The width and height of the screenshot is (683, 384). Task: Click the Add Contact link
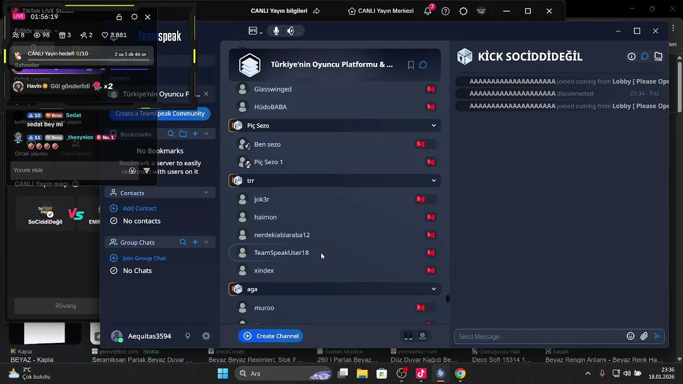point(140,209)
